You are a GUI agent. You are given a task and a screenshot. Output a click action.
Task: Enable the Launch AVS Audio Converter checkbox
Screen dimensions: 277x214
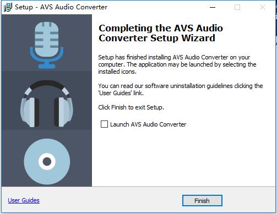tap(104, 124)
